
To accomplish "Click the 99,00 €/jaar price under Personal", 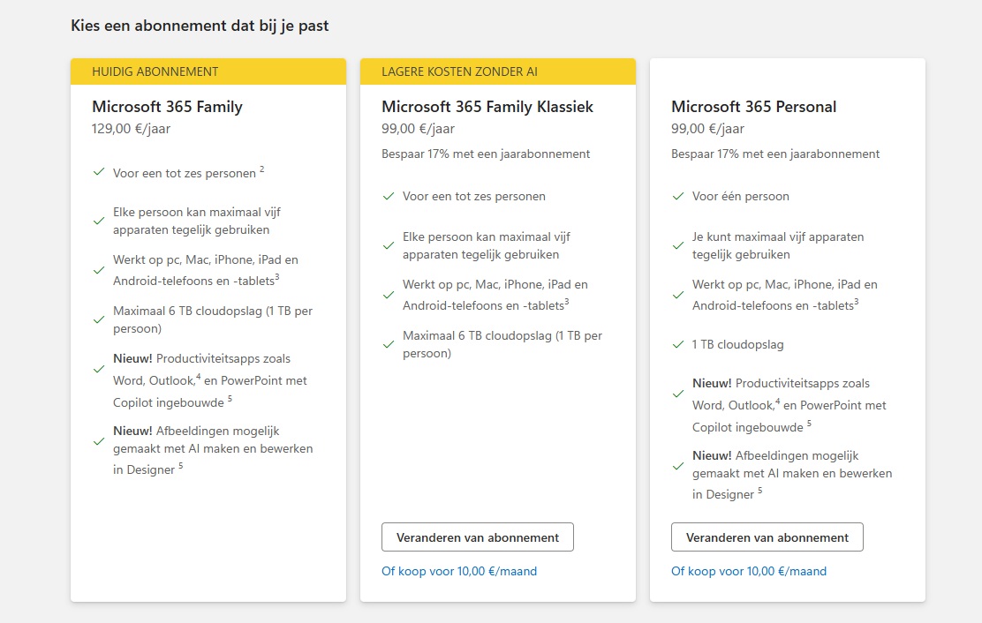I will point(707,129).
